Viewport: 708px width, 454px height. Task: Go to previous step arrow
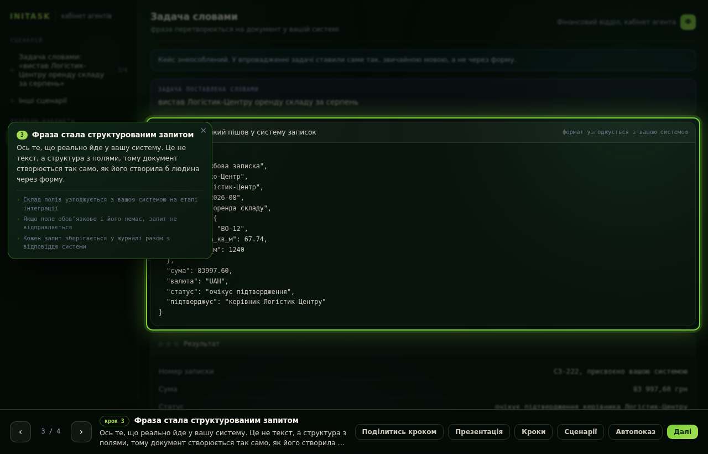(x=20, y=432)
